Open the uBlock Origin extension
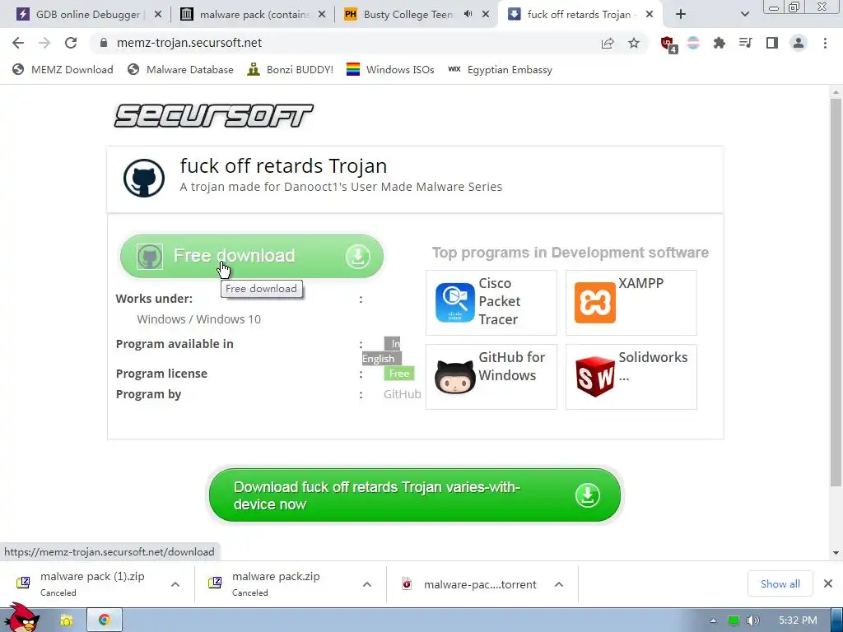 (668, 44)
